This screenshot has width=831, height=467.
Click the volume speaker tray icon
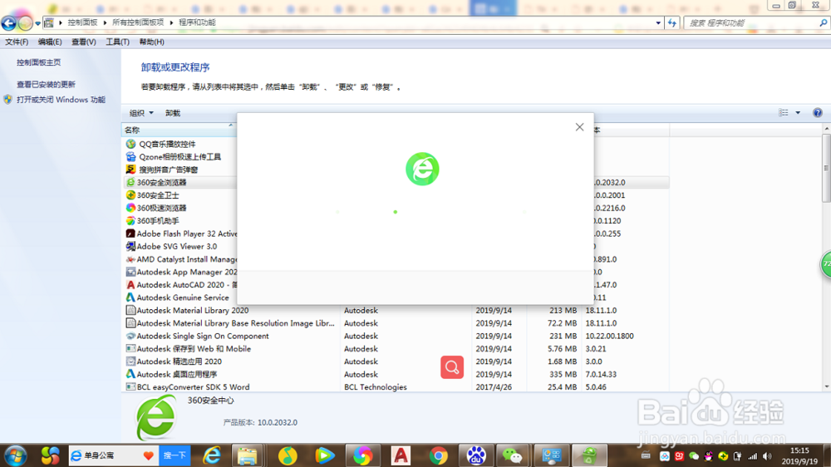767,456
